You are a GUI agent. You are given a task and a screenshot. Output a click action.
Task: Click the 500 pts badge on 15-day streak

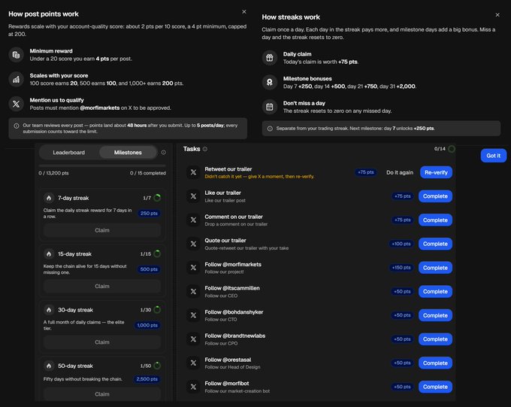149,269
